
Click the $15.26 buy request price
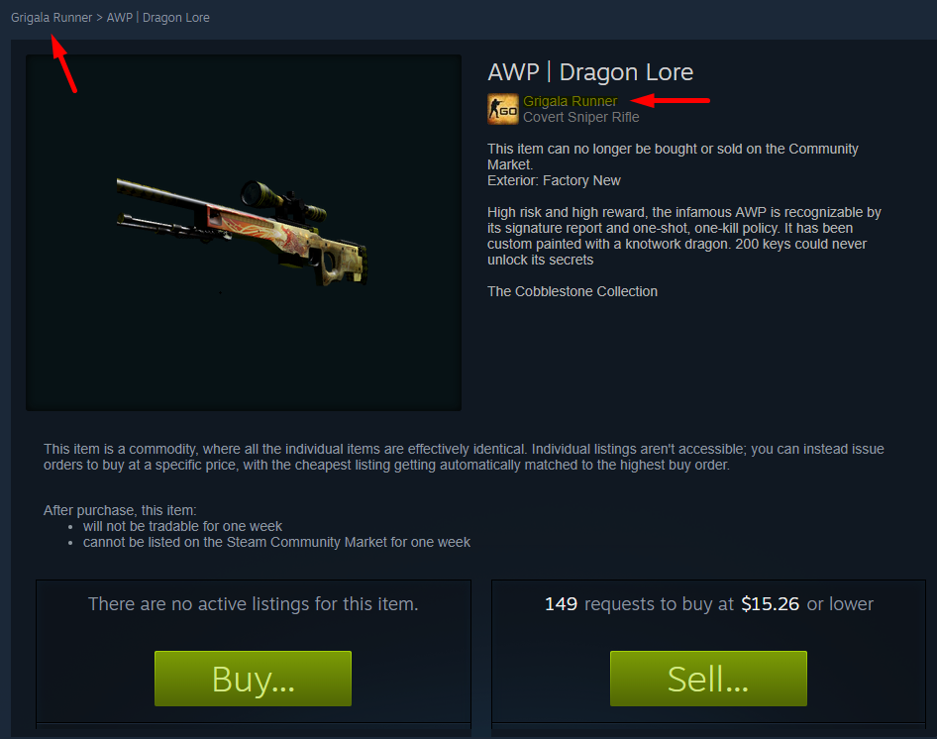coord(770,604)
